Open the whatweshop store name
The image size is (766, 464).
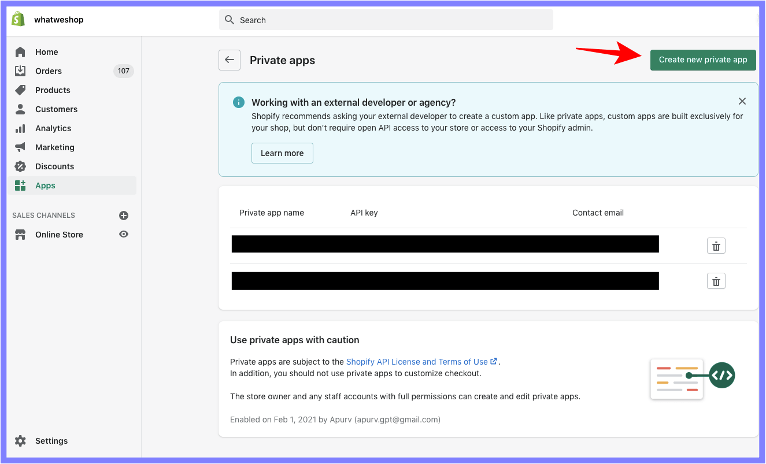click(59, 20)
